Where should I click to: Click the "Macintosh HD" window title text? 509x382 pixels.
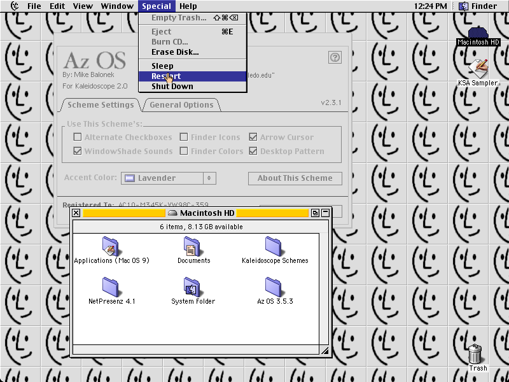tap(207, 213)
